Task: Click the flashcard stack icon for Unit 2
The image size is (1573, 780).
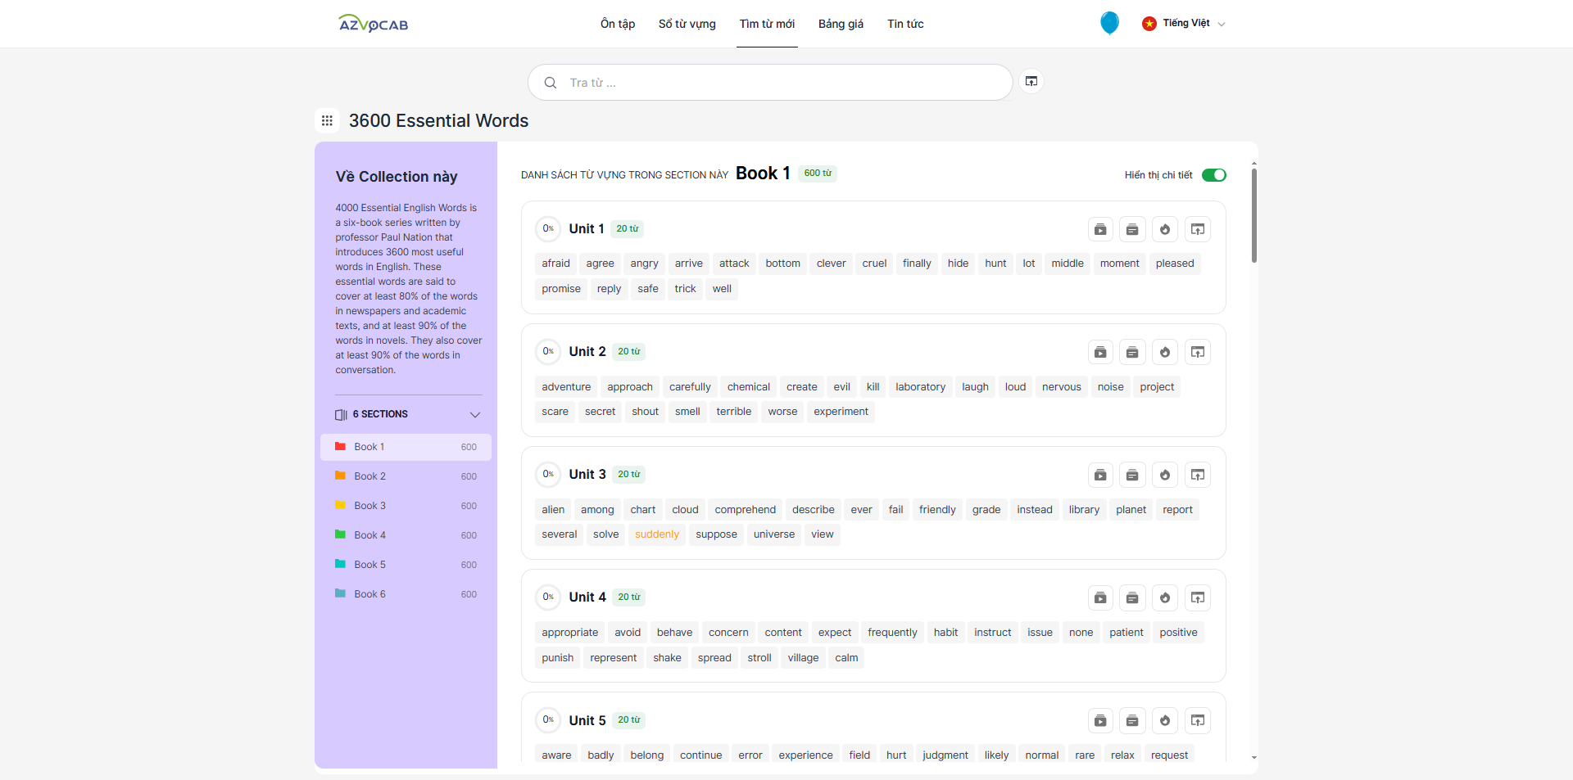Action: [x=1132, y=352]
